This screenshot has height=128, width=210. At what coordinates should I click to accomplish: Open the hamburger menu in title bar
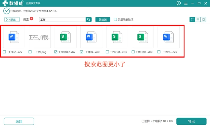186,3
